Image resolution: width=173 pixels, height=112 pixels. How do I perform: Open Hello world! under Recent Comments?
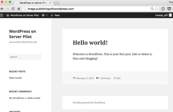(x=34, y=98)
